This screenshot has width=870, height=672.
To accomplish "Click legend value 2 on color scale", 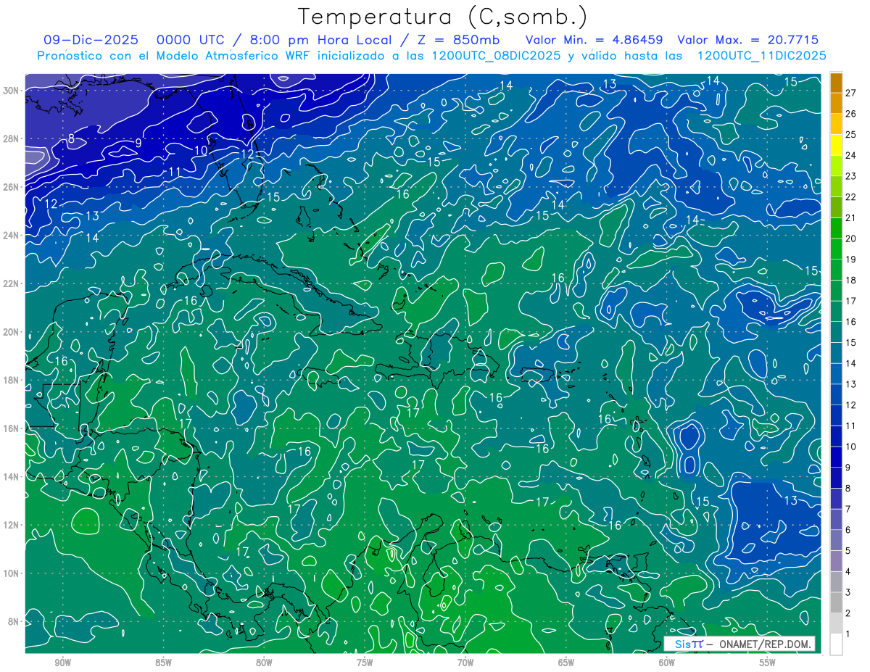I will point(848,613).
